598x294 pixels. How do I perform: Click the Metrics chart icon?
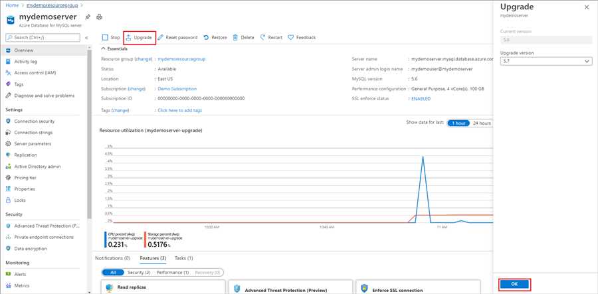[8, 285]
